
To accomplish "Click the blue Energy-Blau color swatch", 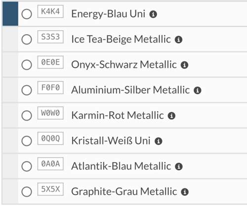I will point(10,14).
